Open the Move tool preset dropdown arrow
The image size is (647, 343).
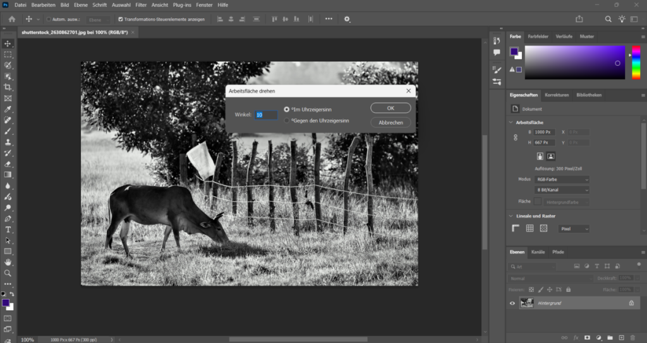coord(38,20)
